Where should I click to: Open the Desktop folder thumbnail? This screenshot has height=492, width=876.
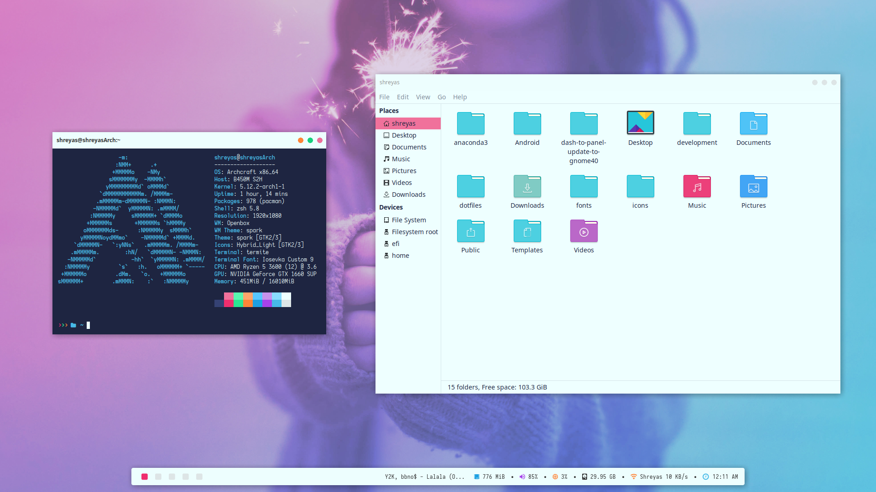pos(640,123)
